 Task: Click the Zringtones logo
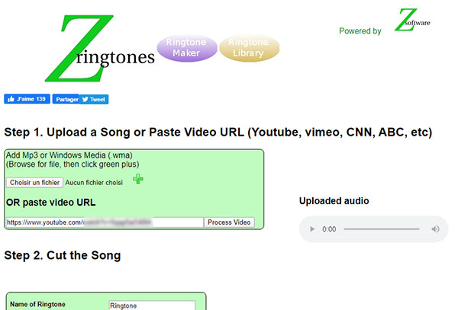[x=99, y=48]
